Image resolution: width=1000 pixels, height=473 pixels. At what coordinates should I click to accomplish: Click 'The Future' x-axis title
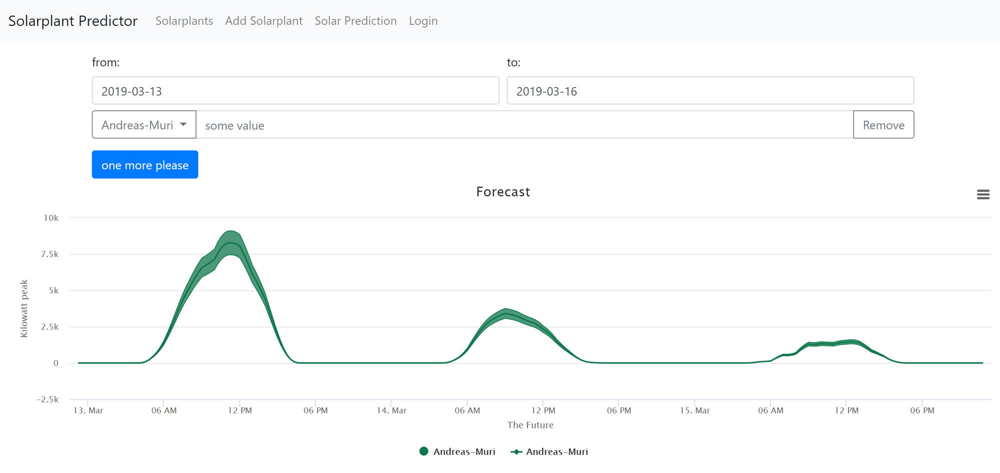tap(530, 425)
